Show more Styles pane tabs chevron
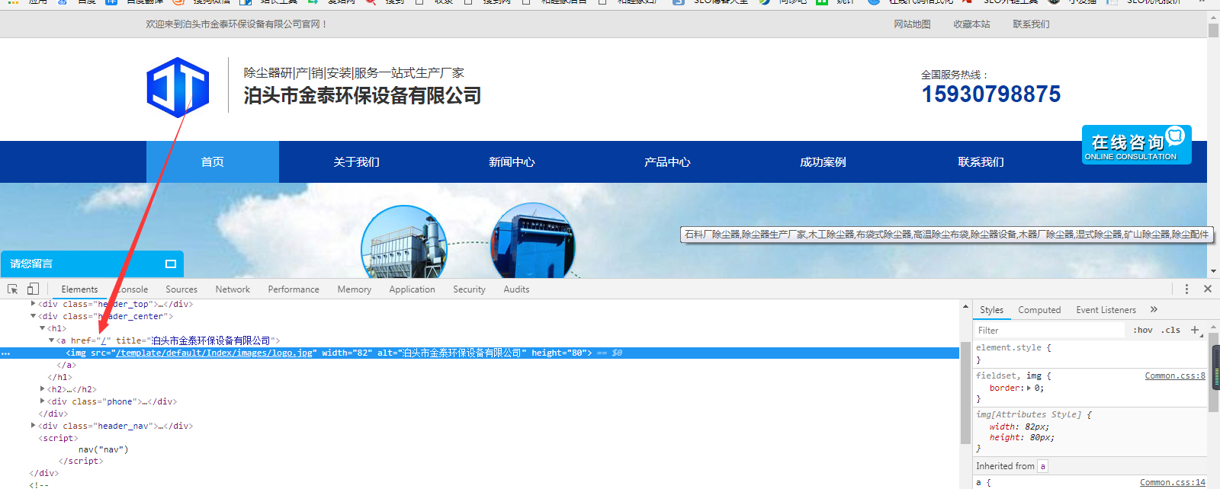 point(1154,310)
